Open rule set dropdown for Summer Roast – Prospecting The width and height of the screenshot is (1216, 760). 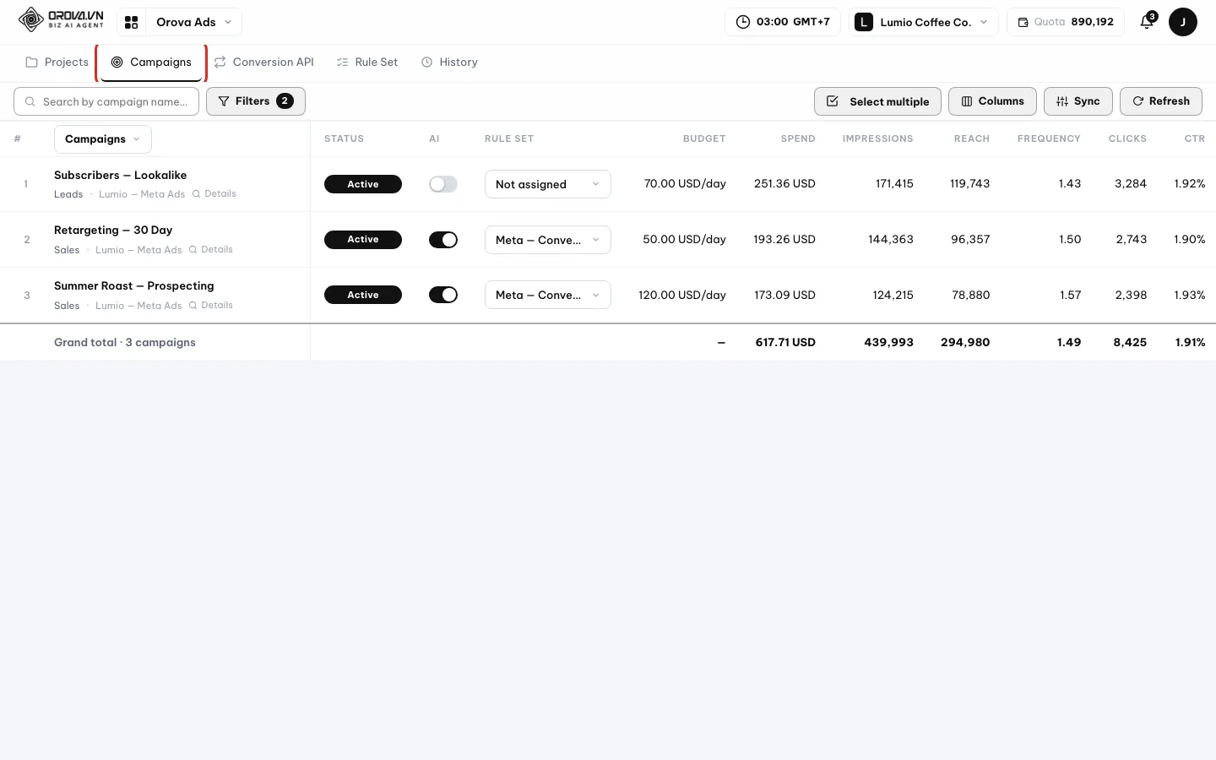point(548,295)
